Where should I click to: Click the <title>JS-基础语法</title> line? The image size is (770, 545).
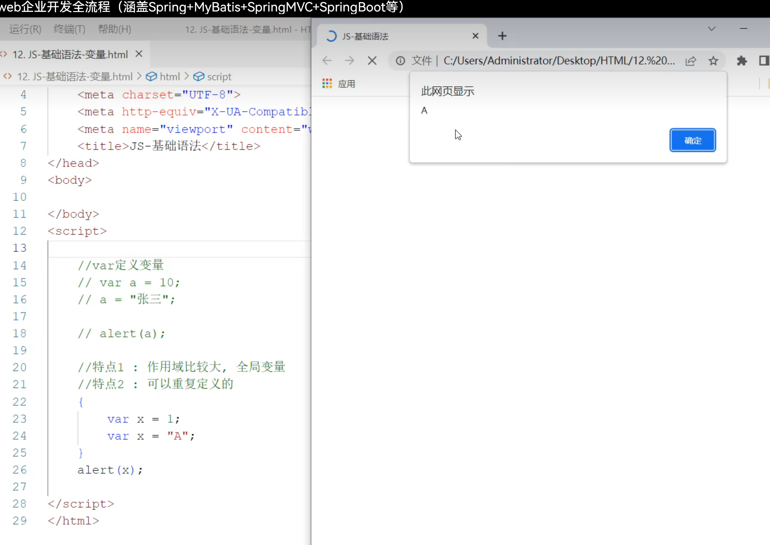(x=169, y=146)
